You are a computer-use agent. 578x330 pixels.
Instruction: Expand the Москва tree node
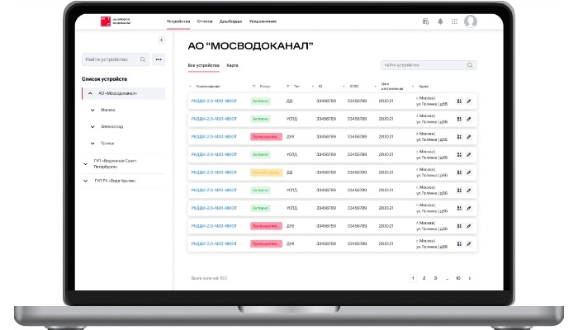[92, 110]
